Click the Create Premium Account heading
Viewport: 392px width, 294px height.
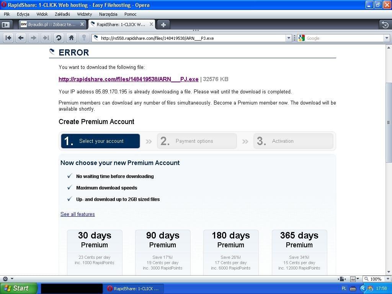[x=96, y=122]
